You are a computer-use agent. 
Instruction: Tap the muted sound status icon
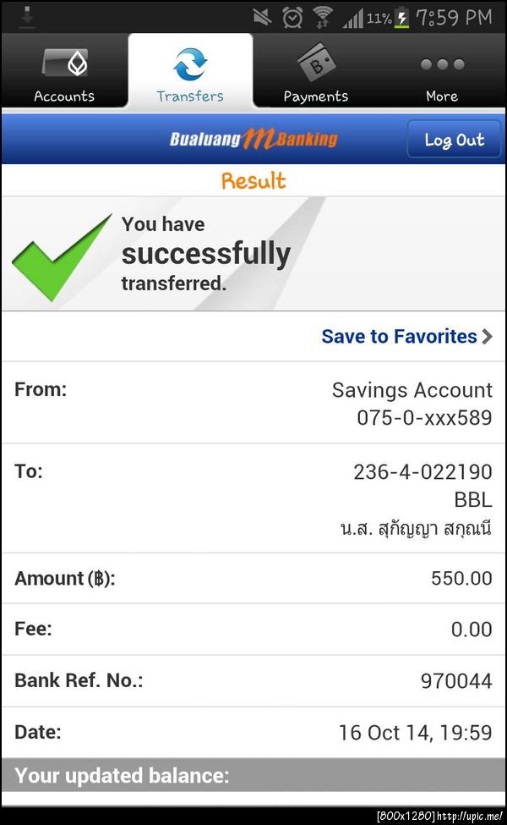click(x=262, y=17)
